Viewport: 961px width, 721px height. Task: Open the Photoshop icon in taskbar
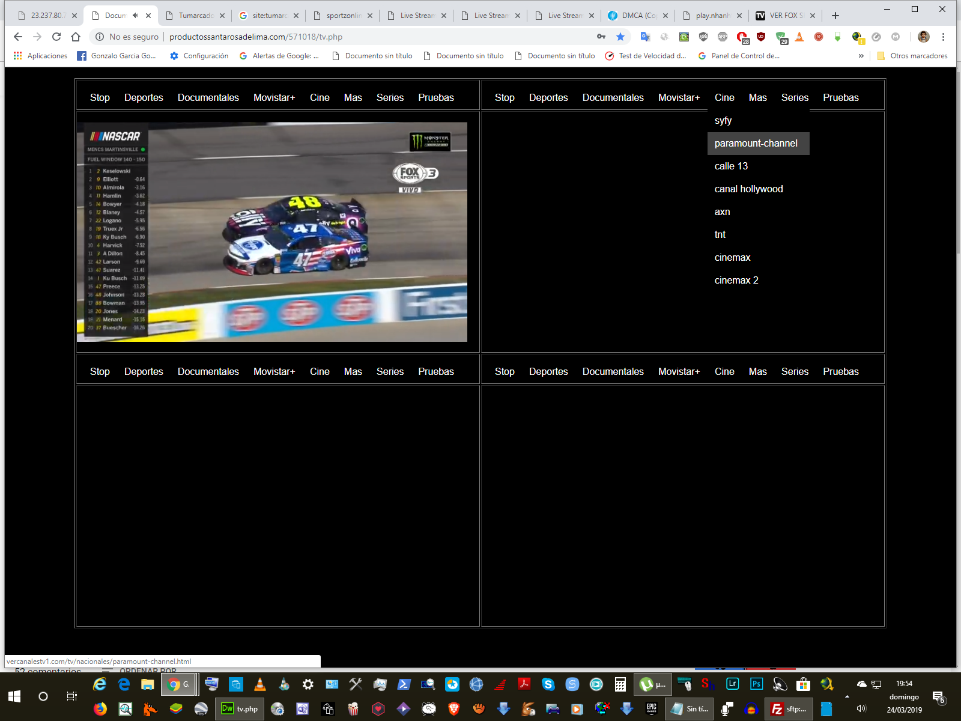756,684
